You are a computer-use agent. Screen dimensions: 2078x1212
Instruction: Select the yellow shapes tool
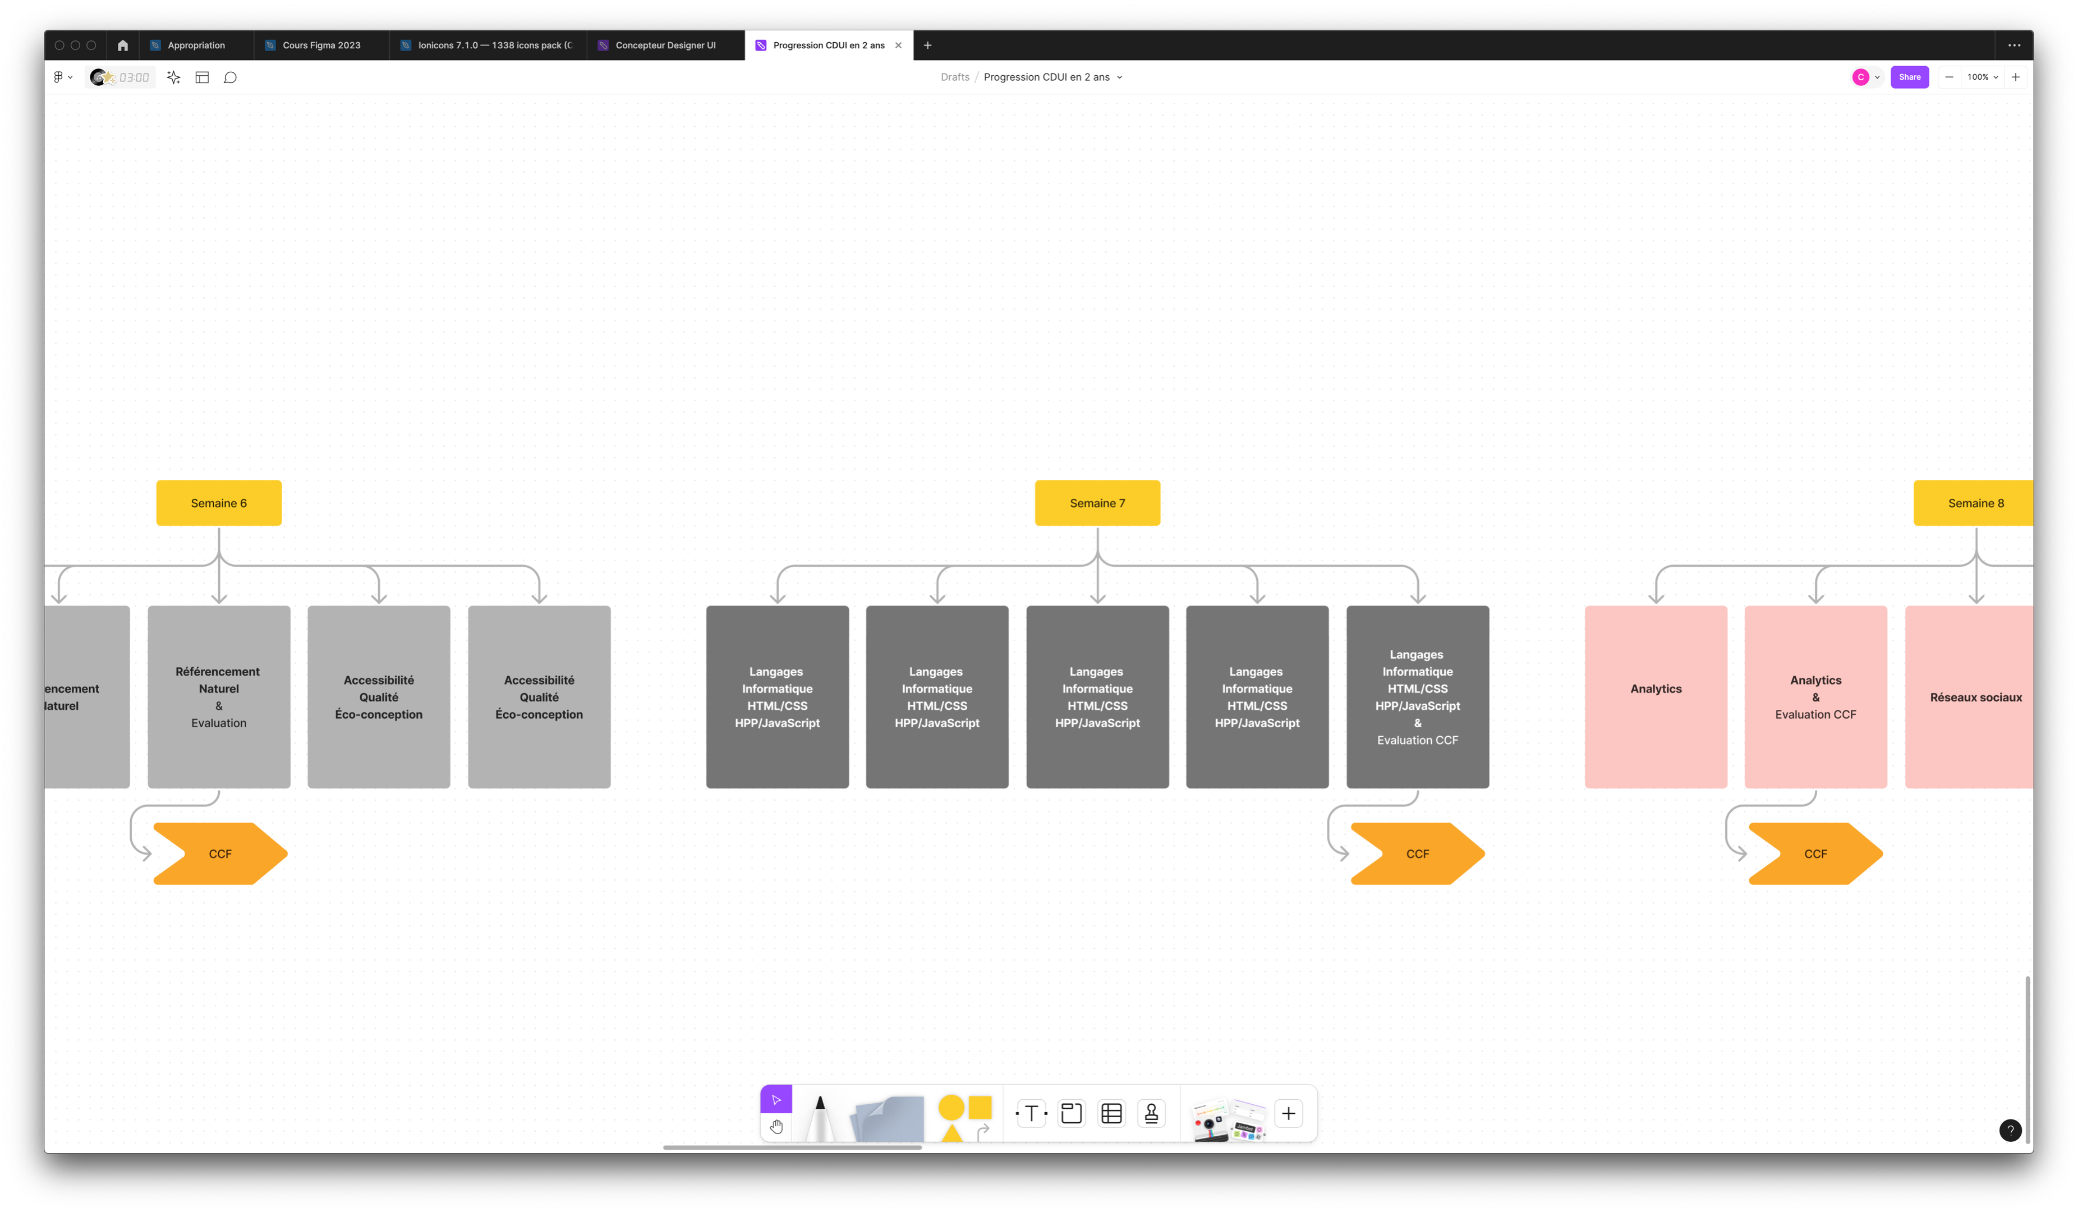tap(965, 1117)
